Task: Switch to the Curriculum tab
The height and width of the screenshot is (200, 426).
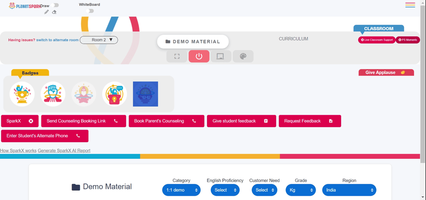Action: 294,39
